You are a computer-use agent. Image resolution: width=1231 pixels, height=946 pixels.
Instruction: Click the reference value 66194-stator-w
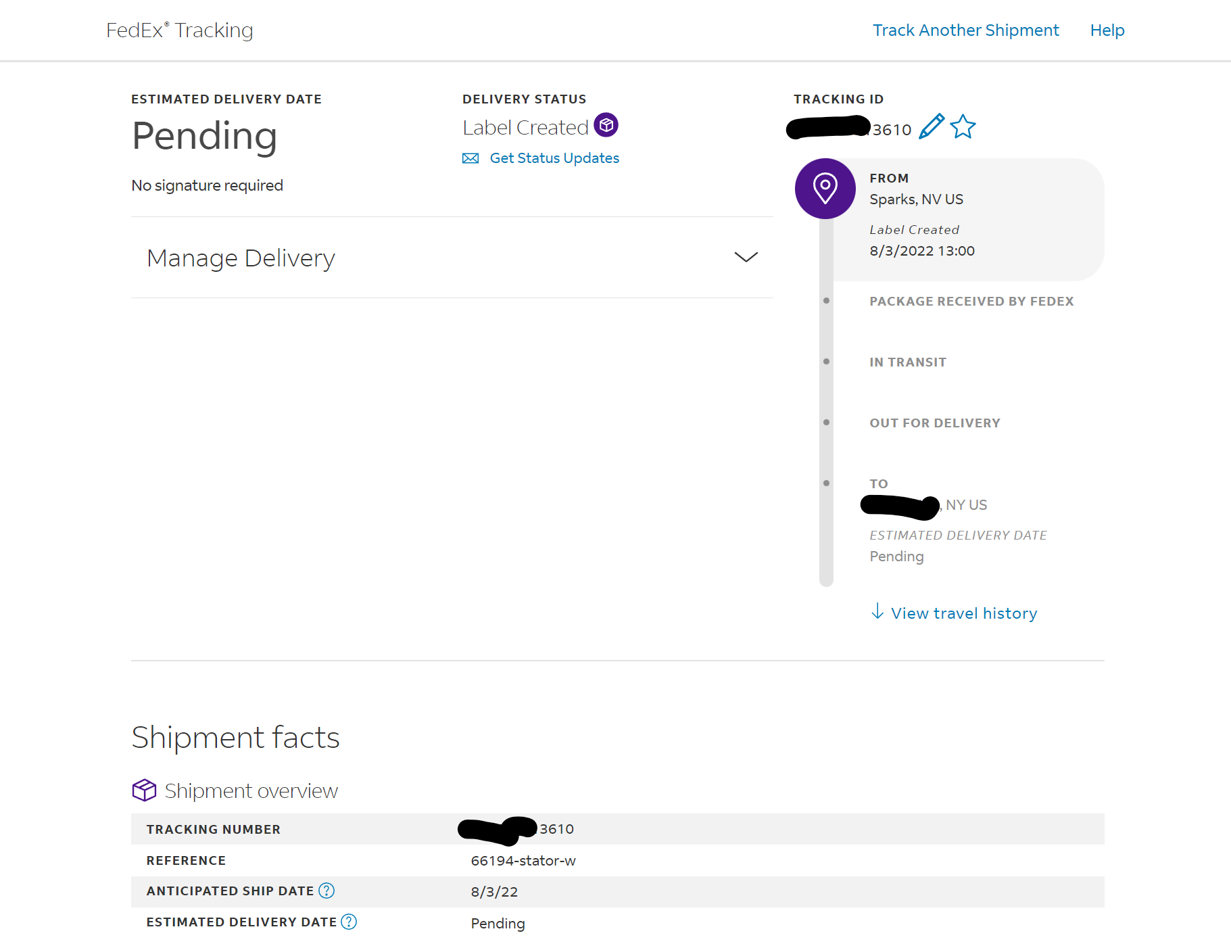coord(523,861)
